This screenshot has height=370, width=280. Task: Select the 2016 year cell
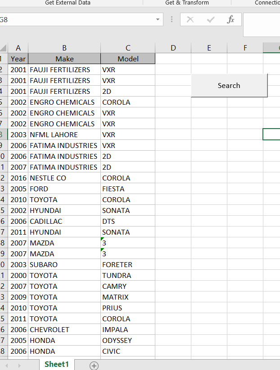pyautogui.click(x=18, y=178)
